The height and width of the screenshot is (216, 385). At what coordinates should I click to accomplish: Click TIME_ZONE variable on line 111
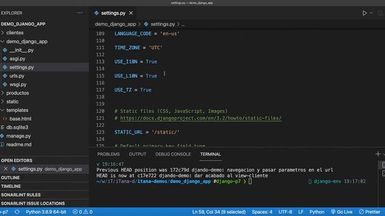pyautogui.click(x=127, y=47)
